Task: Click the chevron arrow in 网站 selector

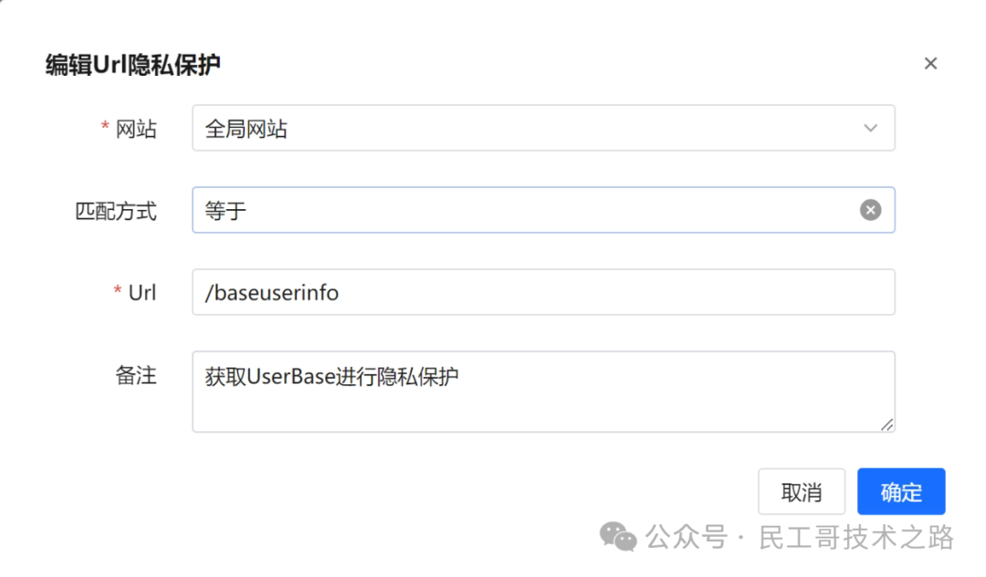Action: pyautogui.click(x=870, y=128)
